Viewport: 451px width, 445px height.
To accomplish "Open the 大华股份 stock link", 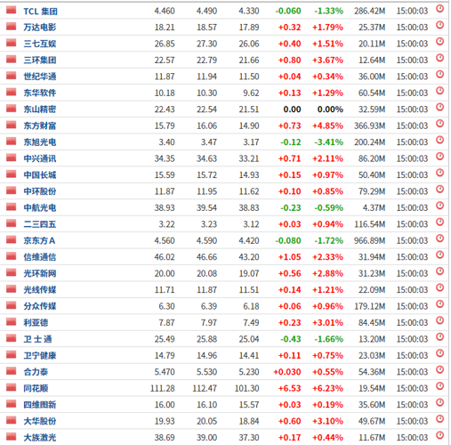I will tap(40, 421).
